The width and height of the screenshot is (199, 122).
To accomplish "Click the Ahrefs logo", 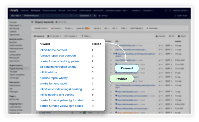I will point(14,10).
